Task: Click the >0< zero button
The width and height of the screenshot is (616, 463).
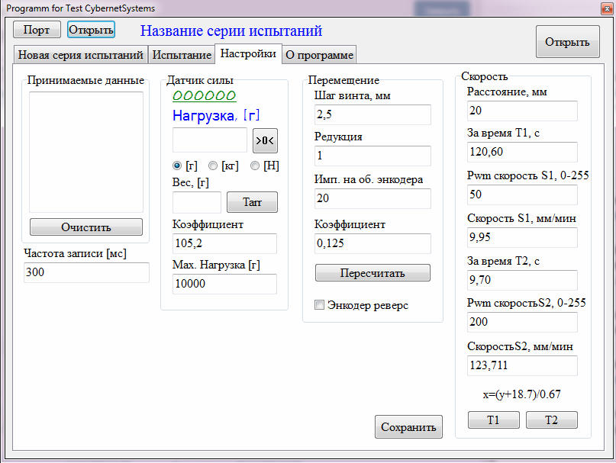Action: click(265, 140)
